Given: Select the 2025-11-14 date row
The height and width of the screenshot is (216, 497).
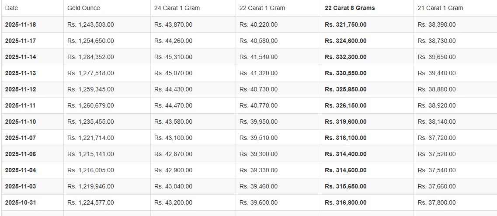Looking at the screenshot, I should click(21, 57).
